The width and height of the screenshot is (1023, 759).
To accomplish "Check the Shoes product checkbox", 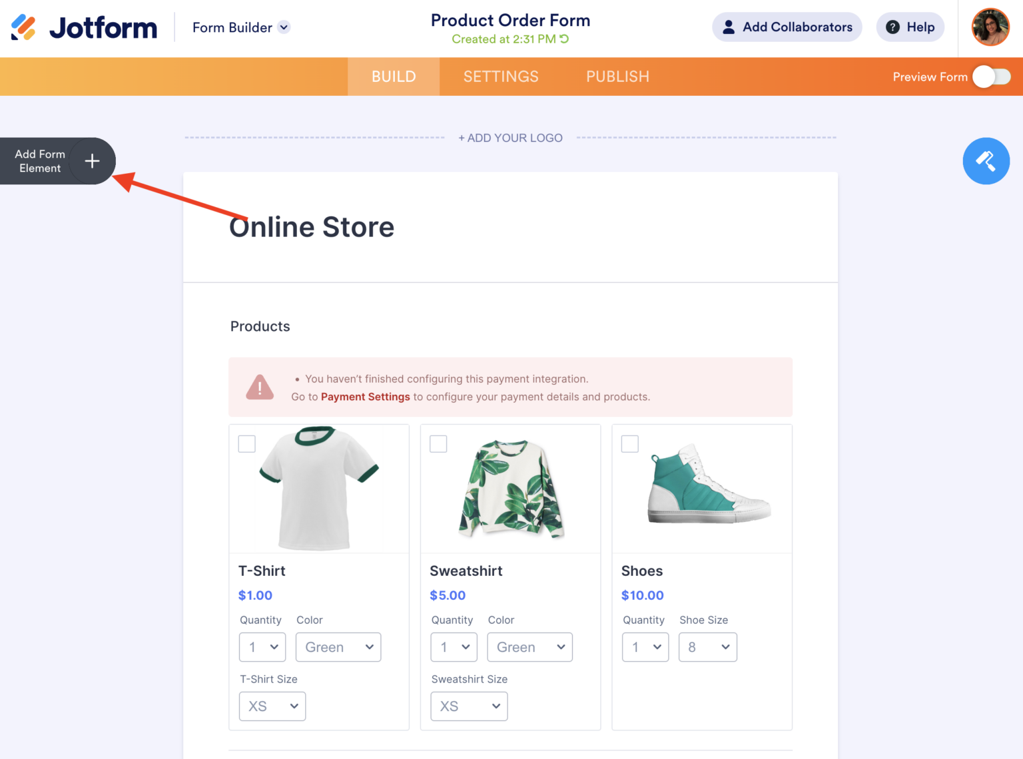I will click(629, 443).
